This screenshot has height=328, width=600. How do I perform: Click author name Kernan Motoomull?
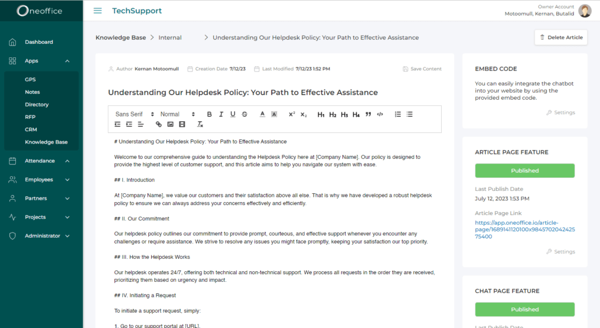coord(156,69)
